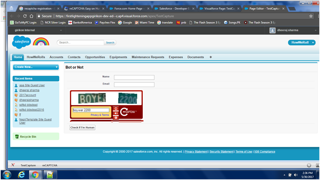Open the notepad app in taskbar
Screen dimensions: 320x180
tap(50, 175)
